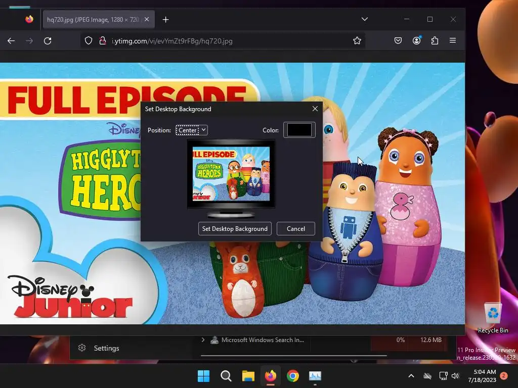This screenshot has width=518, height=388.
Task: Open the Windows Start menu
Action: [203, 376]
